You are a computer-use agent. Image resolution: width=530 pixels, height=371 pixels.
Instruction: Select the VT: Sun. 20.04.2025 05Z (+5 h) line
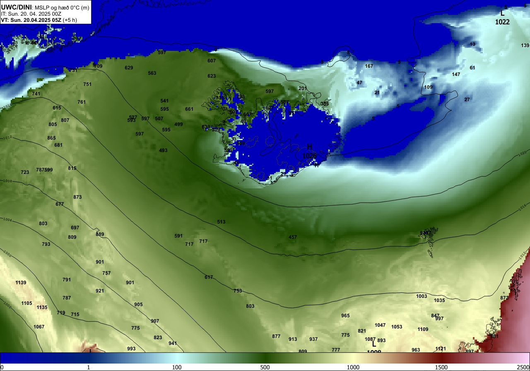coord(39,20)
